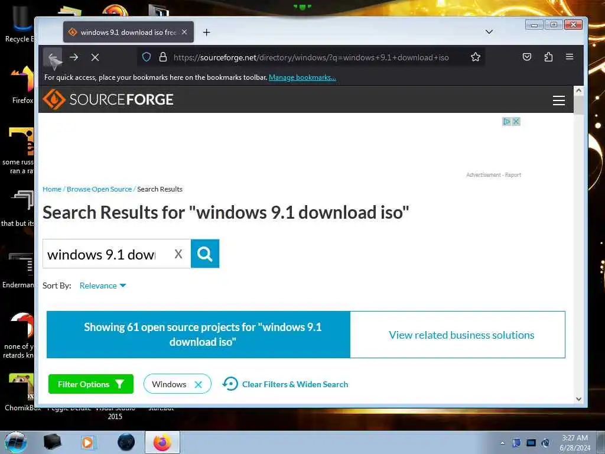605x454 pixels.
Task: Bookmark this page with the star
Action: point(476,57)
